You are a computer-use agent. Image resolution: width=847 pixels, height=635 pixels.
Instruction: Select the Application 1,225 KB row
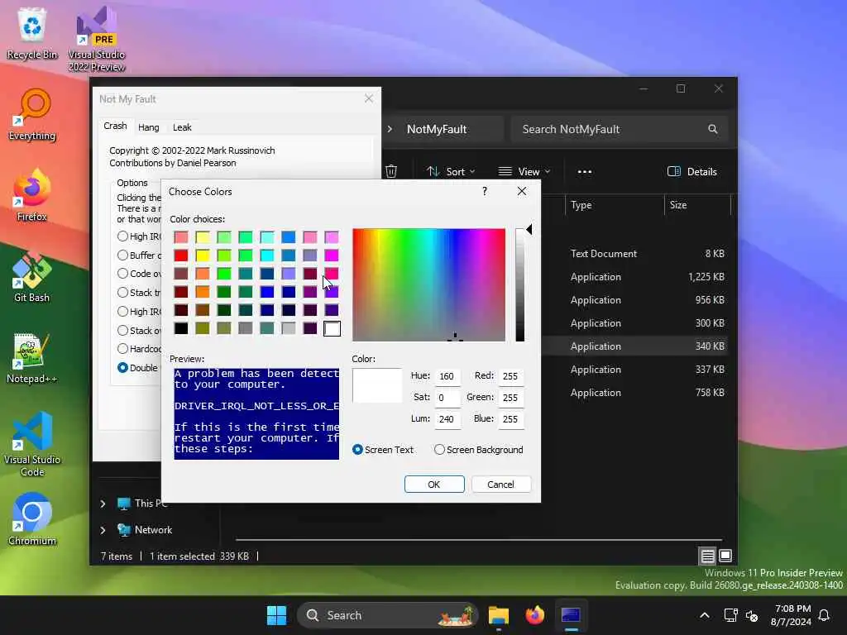tap(635, 277)
